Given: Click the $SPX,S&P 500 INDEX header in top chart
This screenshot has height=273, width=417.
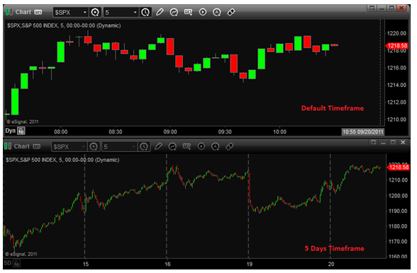Looking at the screenshot, I should pos(64,25).
